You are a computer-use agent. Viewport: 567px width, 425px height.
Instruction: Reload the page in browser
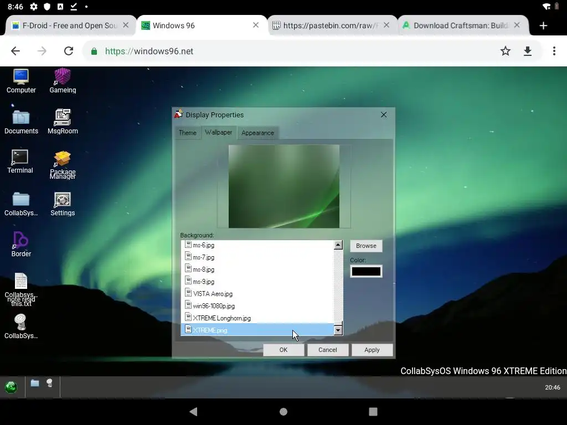coord(68,51)
